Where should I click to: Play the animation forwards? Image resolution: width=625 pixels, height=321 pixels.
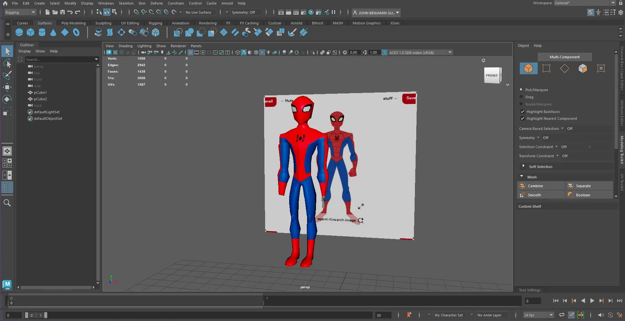coord(592,301)
